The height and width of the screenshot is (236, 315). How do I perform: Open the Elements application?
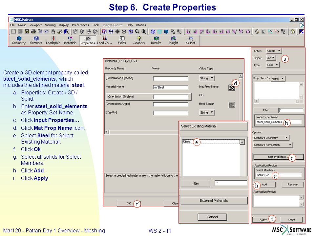(36, 40)
